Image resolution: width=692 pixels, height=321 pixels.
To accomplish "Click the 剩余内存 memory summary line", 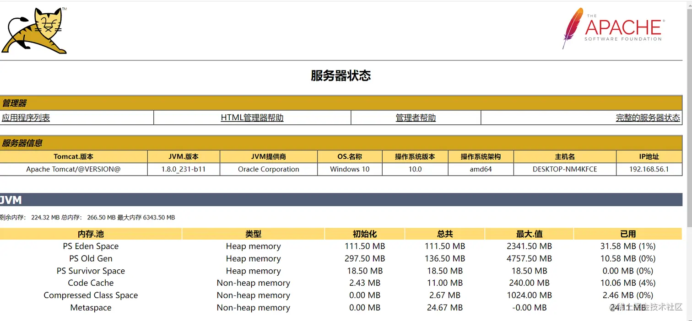I will (87, 218).
